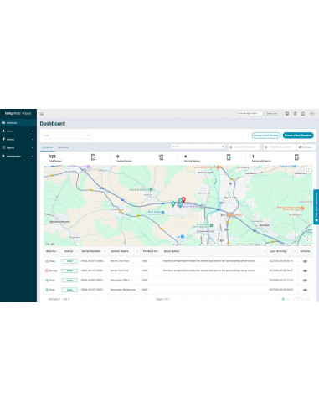
Task: Click Server 2nd Floor okay icon
Action: click(47, 261)
